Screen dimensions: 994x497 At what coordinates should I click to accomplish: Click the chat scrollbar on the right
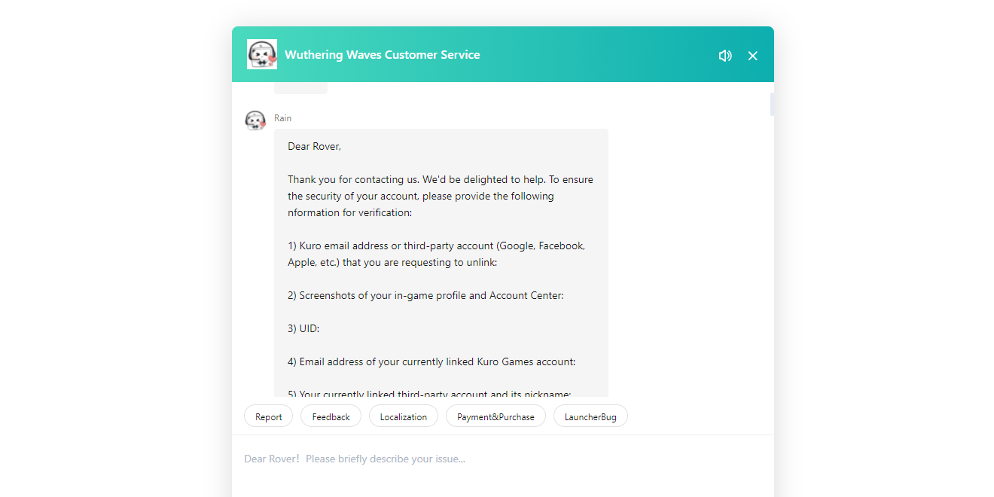click(771, 104)
